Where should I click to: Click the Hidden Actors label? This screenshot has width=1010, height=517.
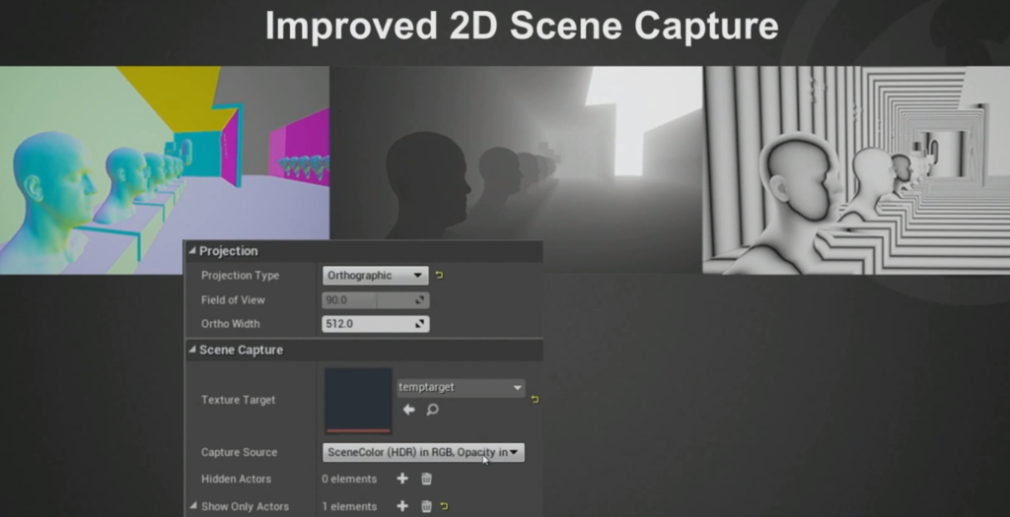coord(237,479)
